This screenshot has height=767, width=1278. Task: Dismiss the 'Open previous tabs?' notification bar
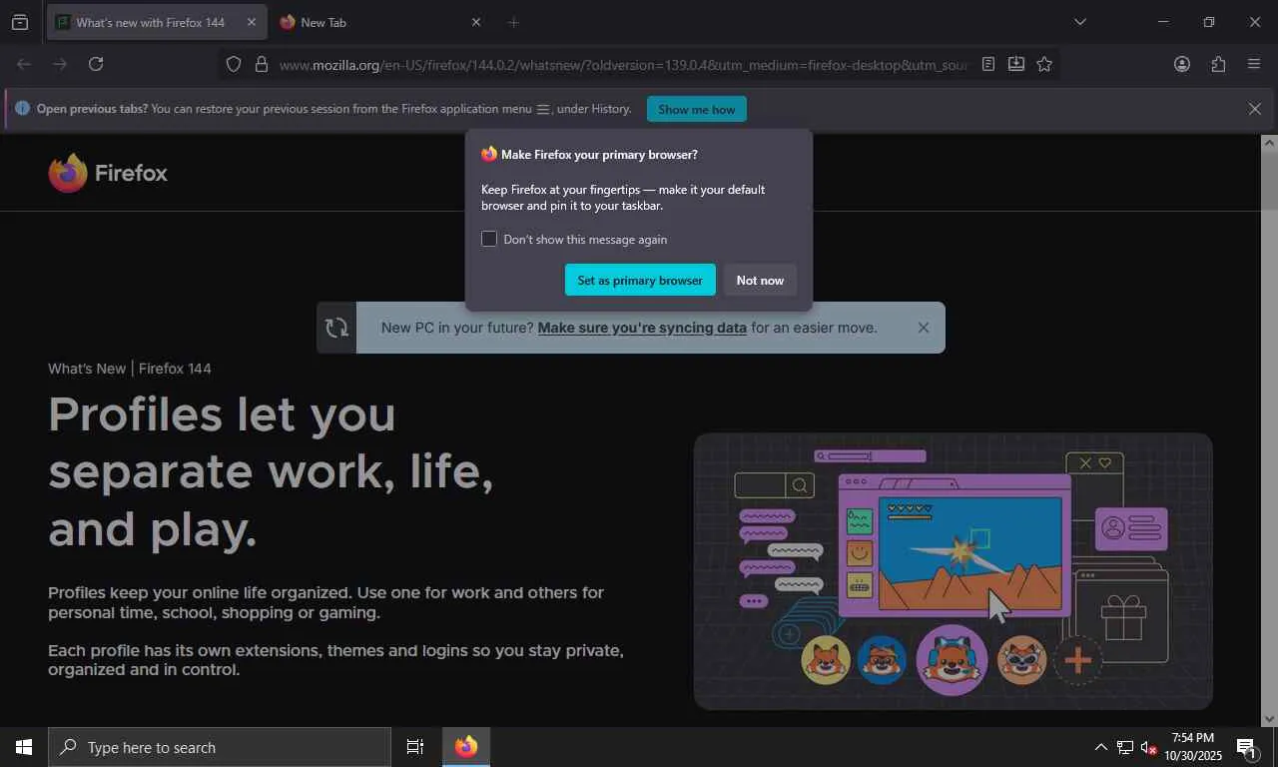(x=1255, y=109)
